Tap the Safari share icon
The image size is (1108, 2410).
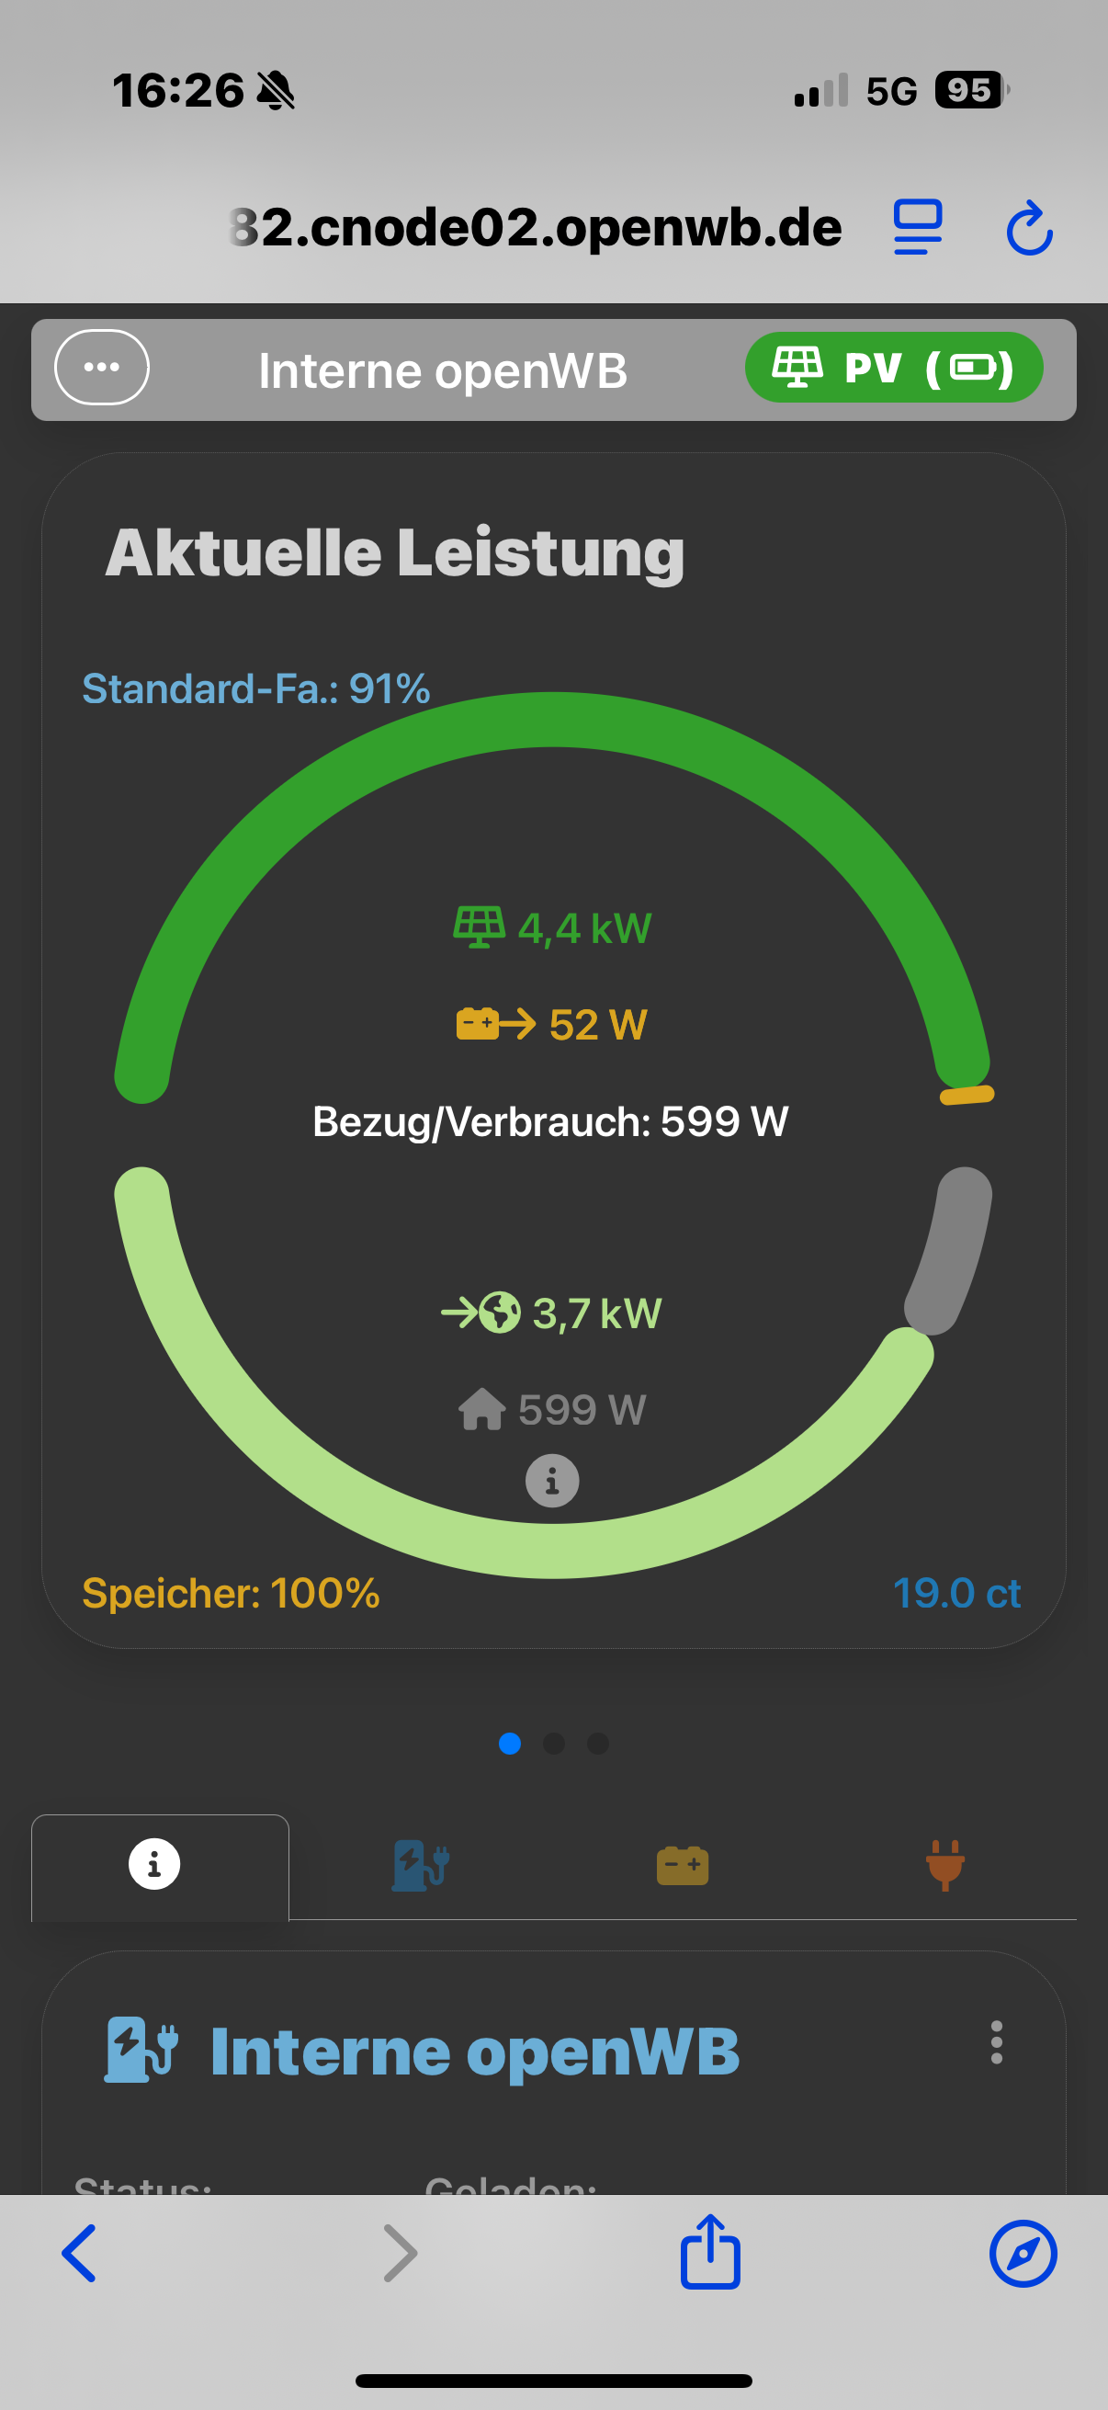pyautogui.click(x=709, y=2254)
